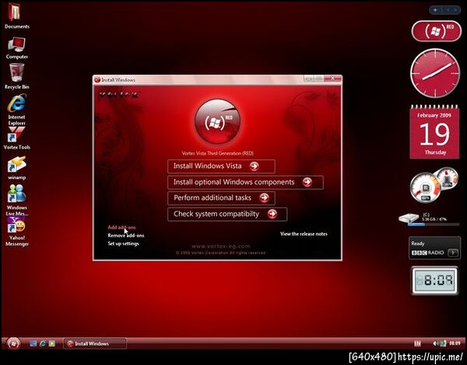Click the volume icon in the system tray
Viewport: 467px width, 365px height.
[x=435, y=343]
